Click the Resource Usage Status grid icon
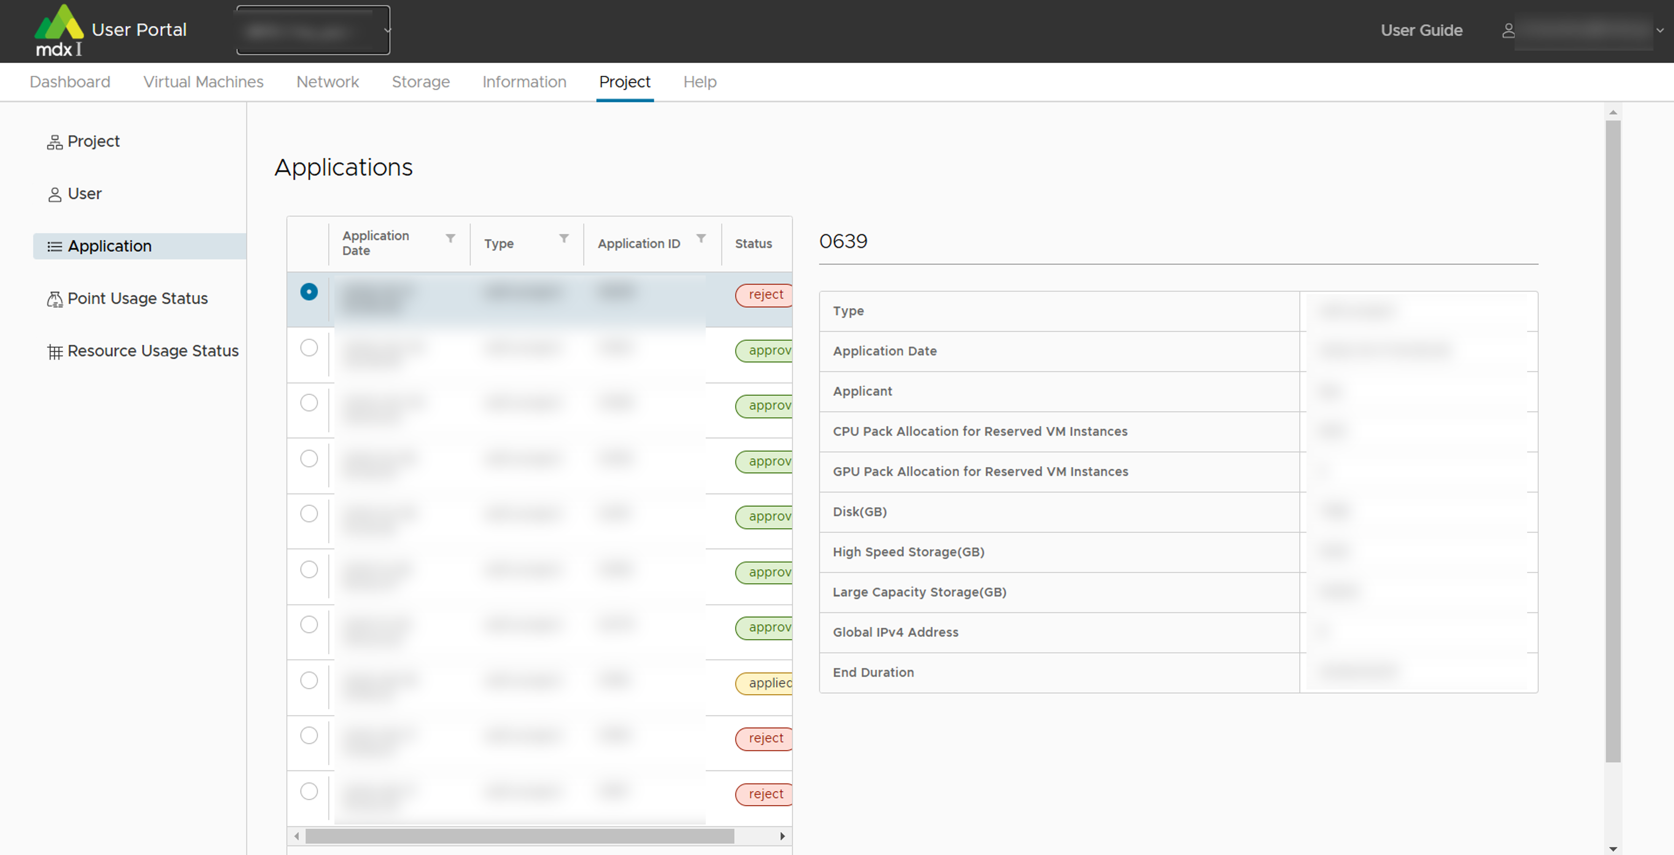The image size is (1674, 855). pyautogui.click(x=54, y=352)
